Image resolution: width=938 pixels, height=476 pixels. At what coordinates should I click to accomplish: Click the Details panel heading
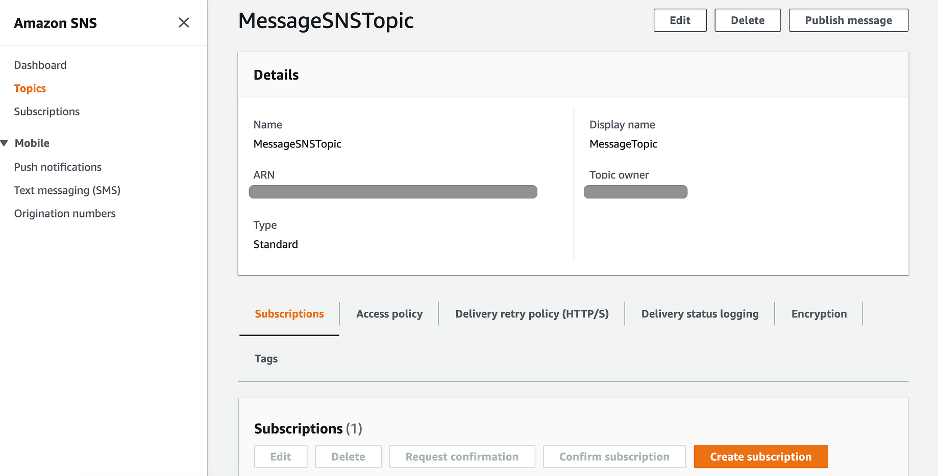276,75
